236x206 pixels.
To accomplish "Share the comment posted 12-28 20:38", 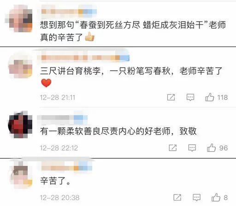I will pyautogui.click(x=177, y=197).
